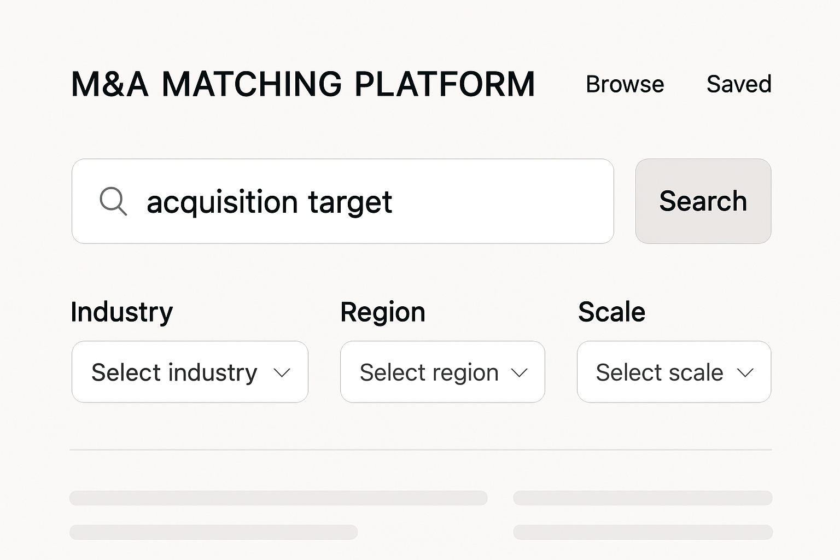The width and height of the screenshot is (840, 560).
Task: Open the Saved menu item
Action: 739,84
